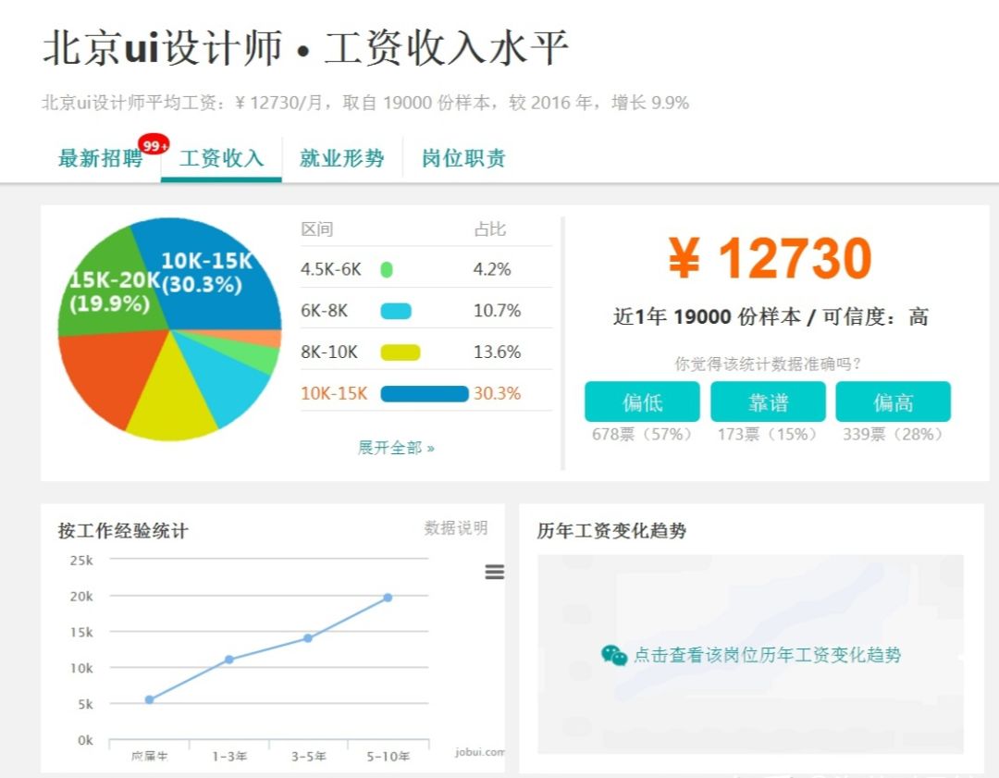Screen dimensions: 999x778
Task: Open the line chart export menu icon
Action: (495, 573)
